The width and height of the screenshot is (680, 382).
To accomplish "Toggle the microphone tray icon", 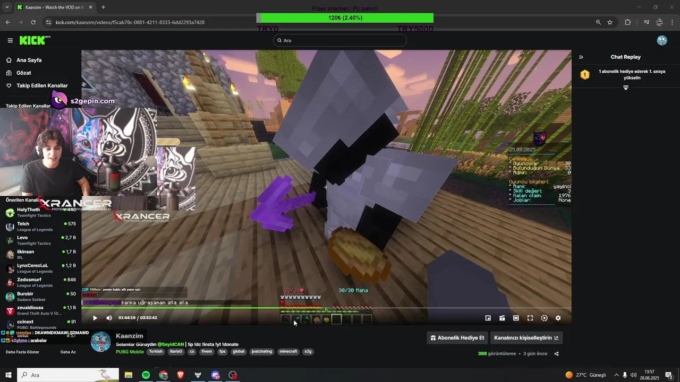I will 625,375.
